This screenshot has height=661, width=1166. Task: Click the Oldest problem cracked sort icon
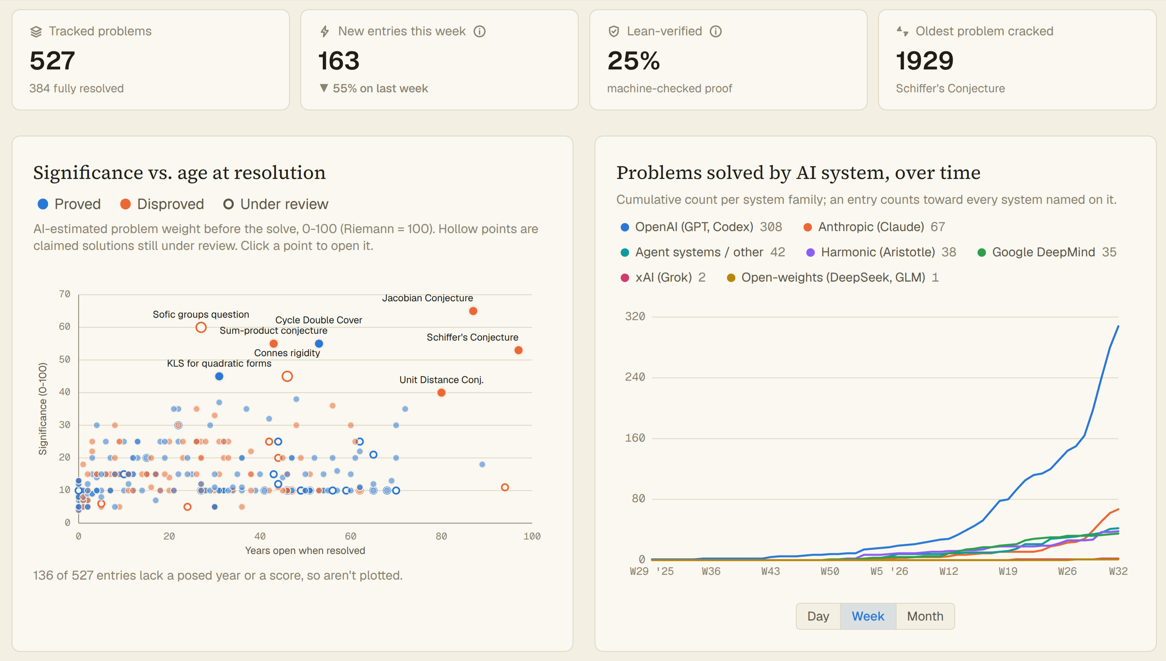903,31
